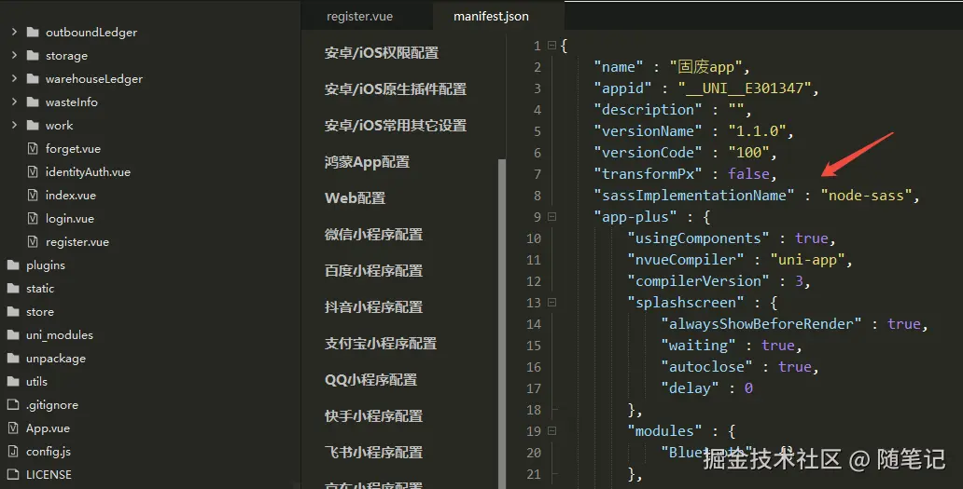Open App.vue from the project tree
Screen dimensions: 963x489
click(48, 428)
